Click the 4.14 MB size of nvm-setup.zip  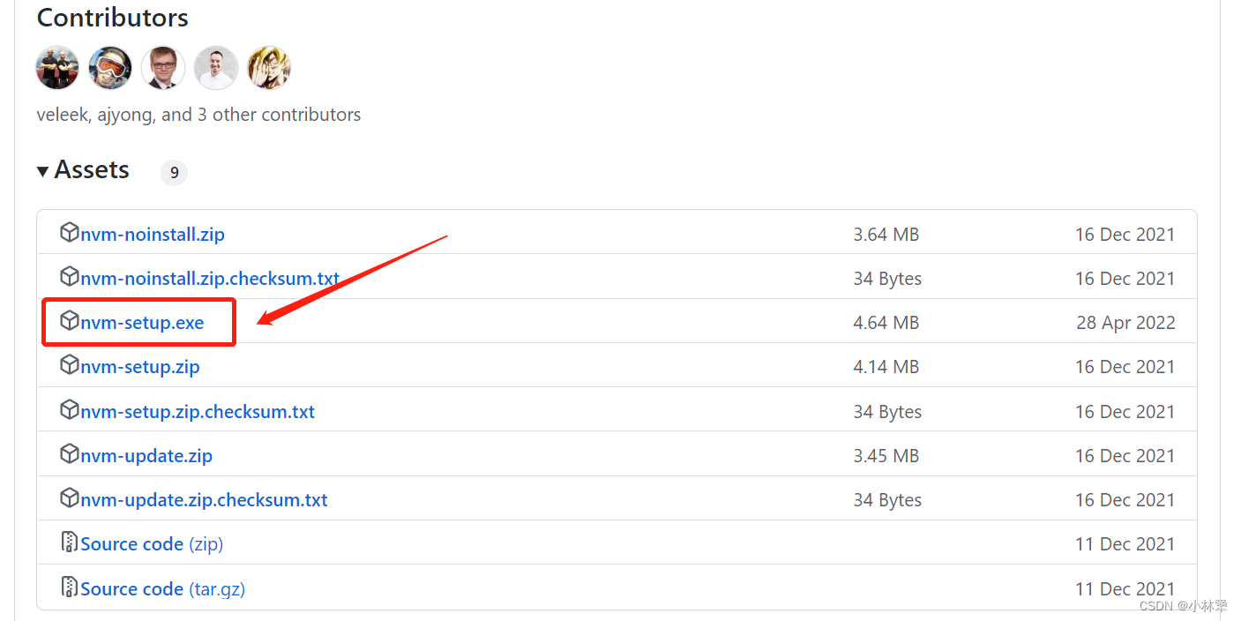[886, 367]
